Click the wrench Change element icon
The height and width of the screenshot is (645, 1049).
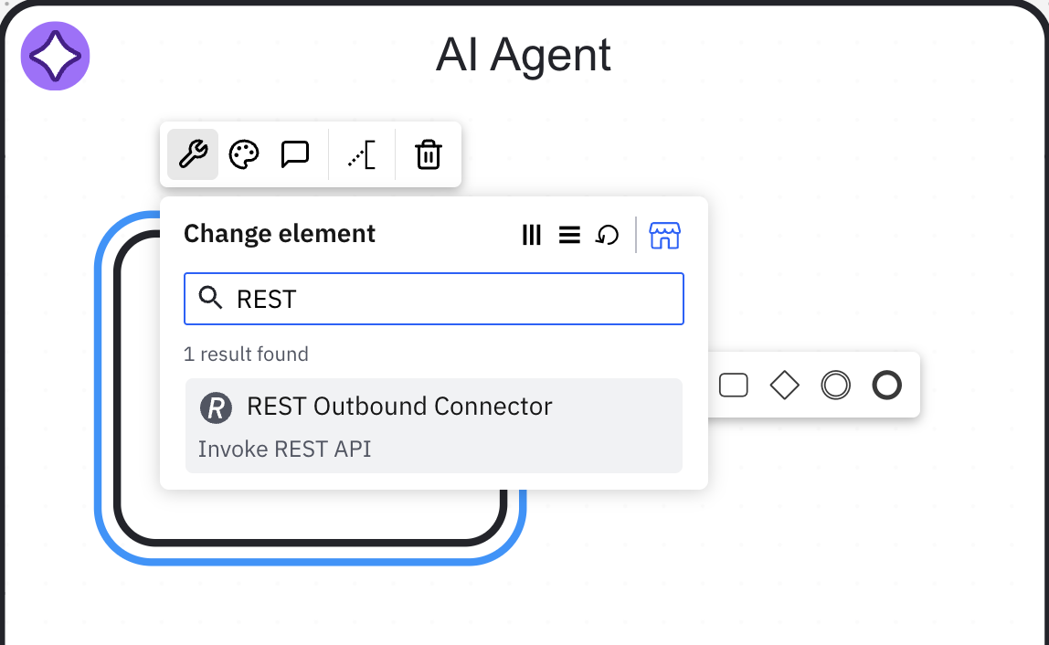193,154
